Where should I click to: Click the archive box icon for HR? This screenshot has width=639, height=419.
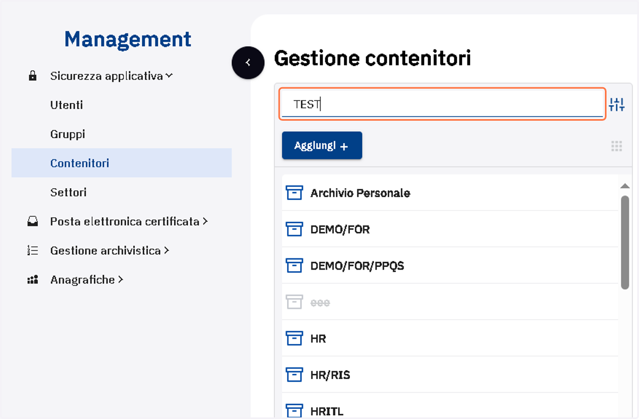[294, 339]
